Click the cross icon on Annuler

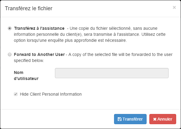point(155,119)
